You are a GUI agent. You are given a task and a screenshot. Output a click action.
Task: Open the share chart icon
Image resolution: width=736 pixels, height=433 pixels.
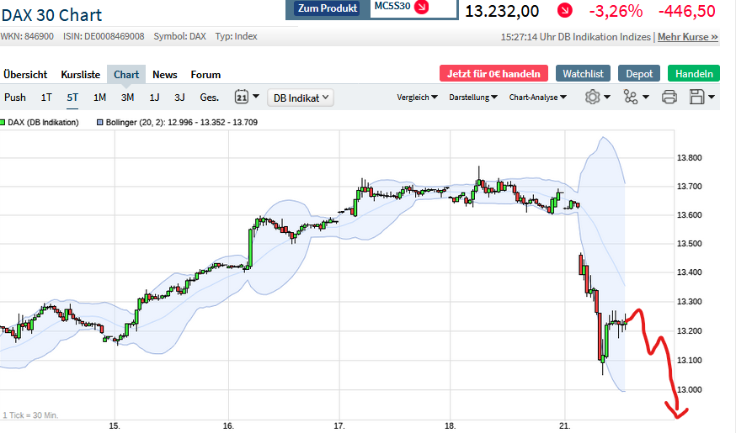click(x=631, y=97)
